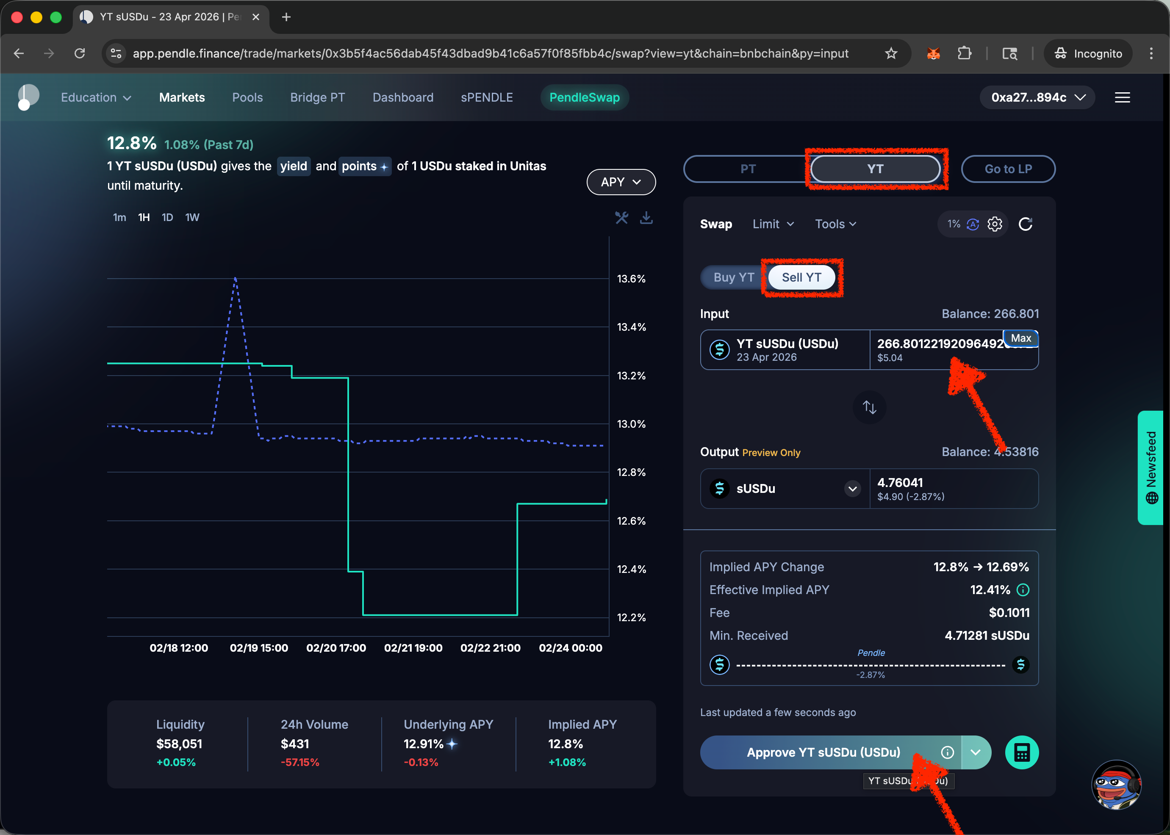The height and width of the screenshot is (835, 1170).
Task: Open the Pools nav tab
Action: tap(247, 98)
